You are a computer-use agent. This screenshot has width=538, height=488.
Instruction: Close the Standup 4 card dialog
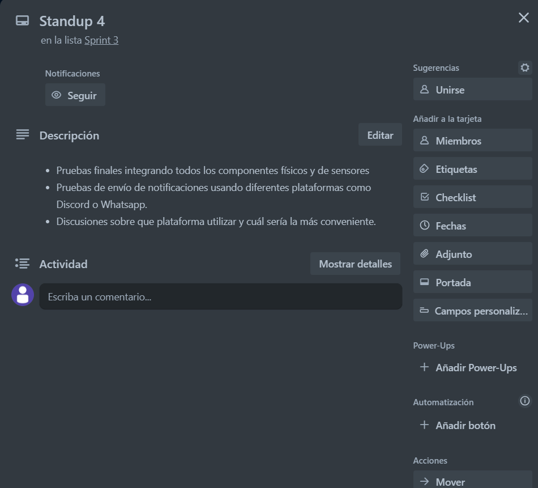pos(523,18)
